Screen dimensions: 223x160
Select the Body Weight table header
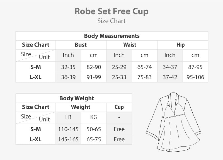(77, 98)
